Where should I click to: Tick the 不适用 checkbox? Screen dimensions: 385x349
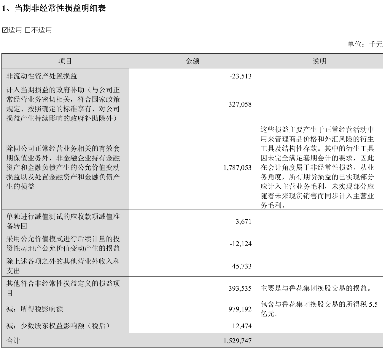coord(27,30)
